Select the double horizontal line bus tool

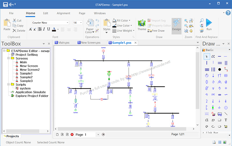click(220, 63)
